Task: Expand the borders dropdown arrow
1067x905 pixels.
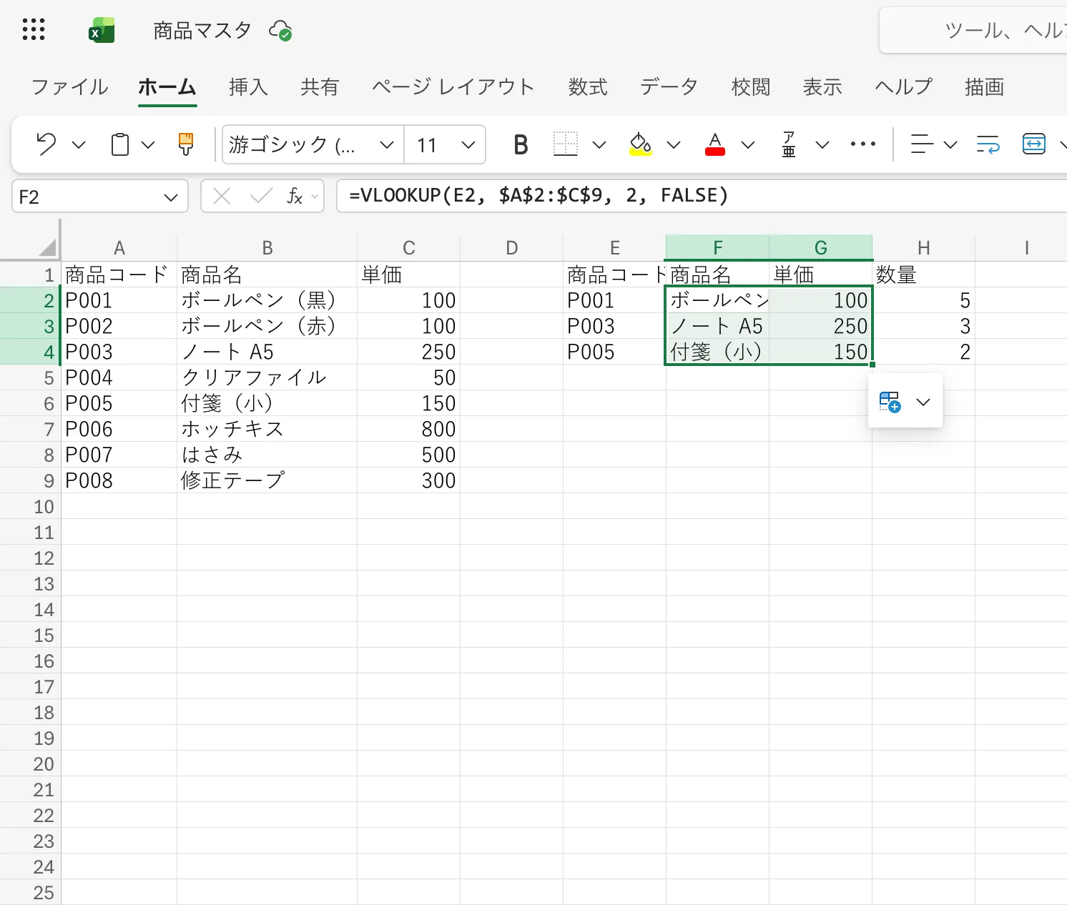Action: tap(599, 145)
